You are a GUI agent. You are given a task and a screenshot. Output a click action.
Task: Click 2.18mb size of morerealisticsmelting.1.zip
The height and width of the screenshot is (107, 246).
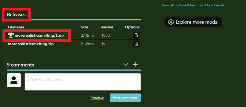(87, 36)
